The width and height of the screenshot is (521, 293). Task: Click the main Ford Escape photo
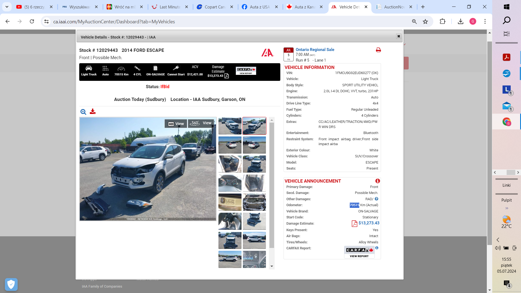[148, 169]
